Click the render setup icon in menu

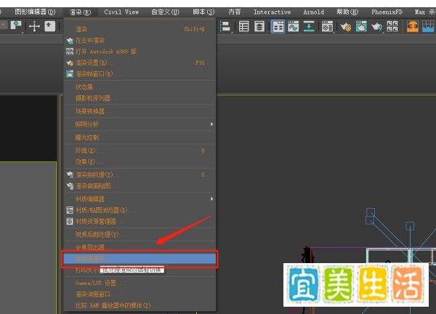pyautogui.click(x=70, y=63)
